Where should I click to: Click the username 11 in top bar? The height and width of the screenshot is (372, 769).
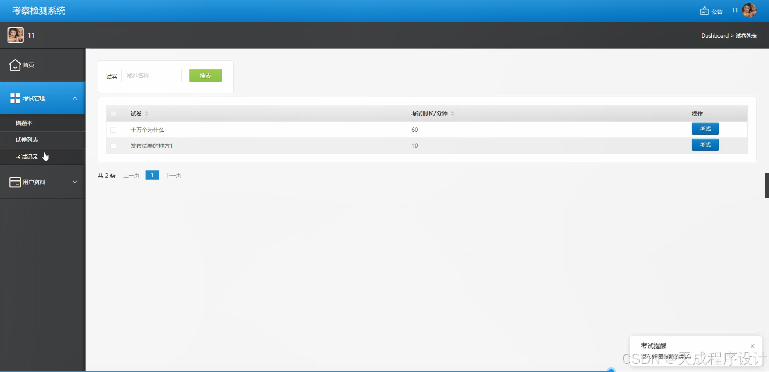click(735, 11)
